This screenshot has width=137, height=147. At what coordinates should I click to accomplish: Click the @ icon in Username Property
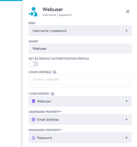pos(34,119)
